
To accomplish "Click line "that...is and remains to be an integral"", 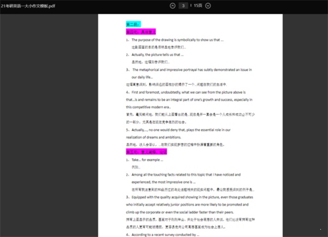I will 189,100.
